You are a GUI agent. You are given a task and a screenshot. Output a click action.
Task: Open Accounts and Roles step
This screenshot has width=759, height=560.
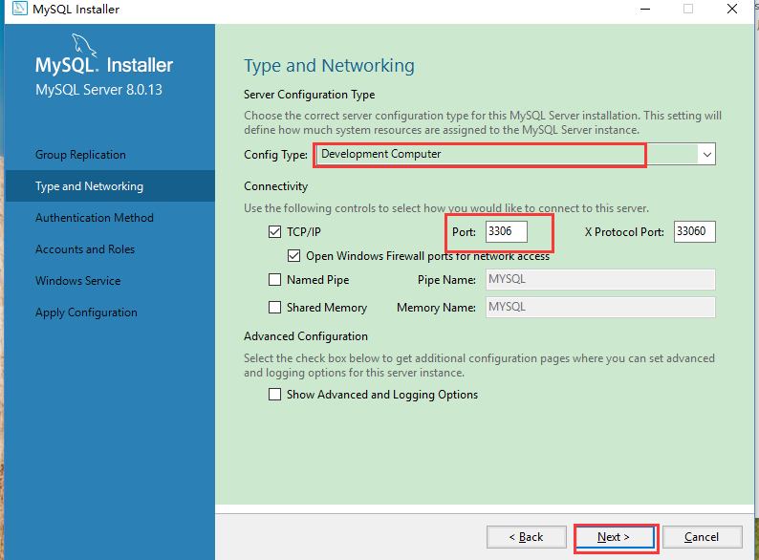coord(85,249)
